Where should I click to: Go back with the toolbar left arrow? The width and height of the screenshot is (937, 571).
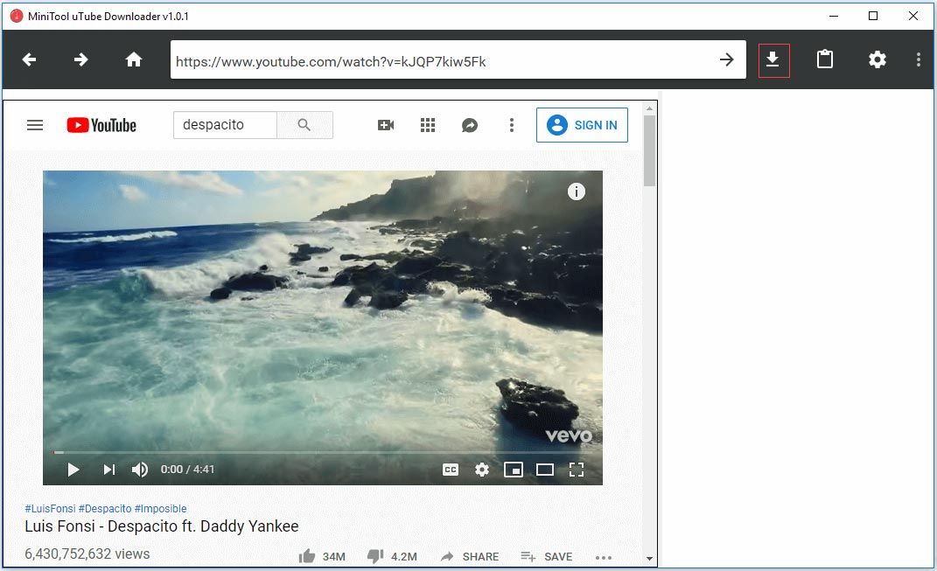point(29,59)
